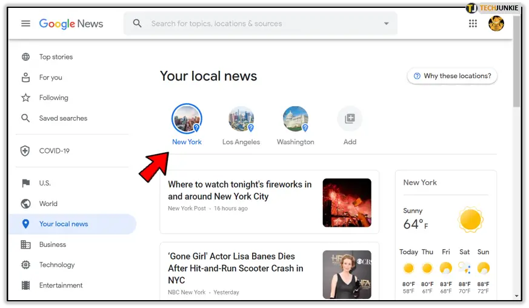
Task: Click the Following star icon
Action: coord(25,98)
